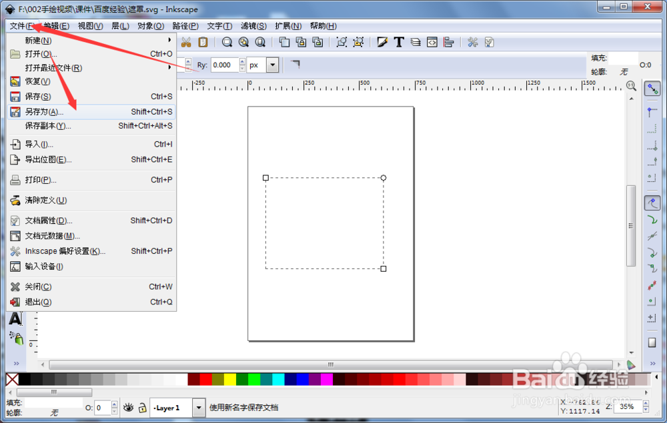
Task: Expand the 打开最近文件(R) submenu arrow
Action: 169,67
